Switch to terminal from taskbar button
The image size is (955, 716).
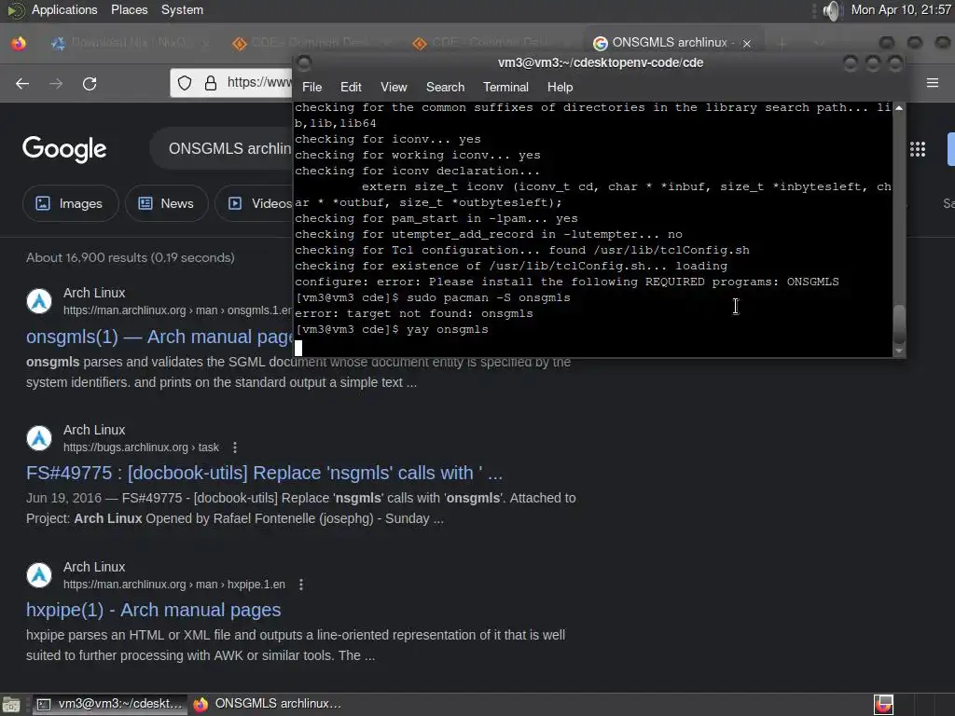pos(108,704)
